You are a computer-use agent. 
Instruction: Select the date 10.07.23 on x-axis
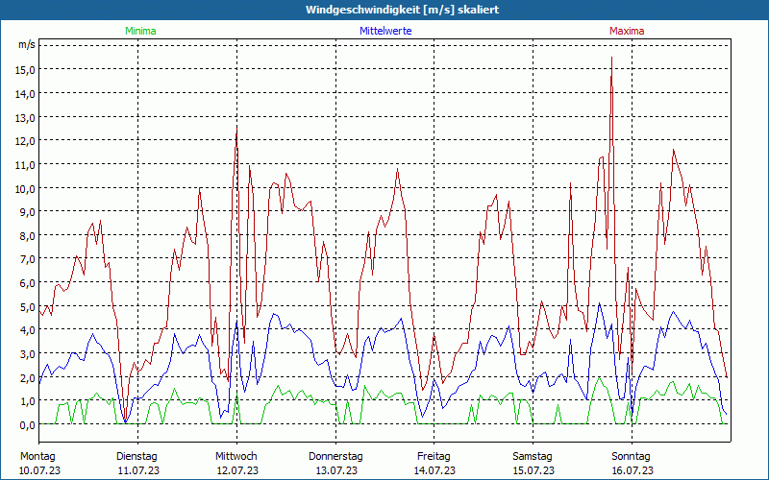(x=38, y=470)
